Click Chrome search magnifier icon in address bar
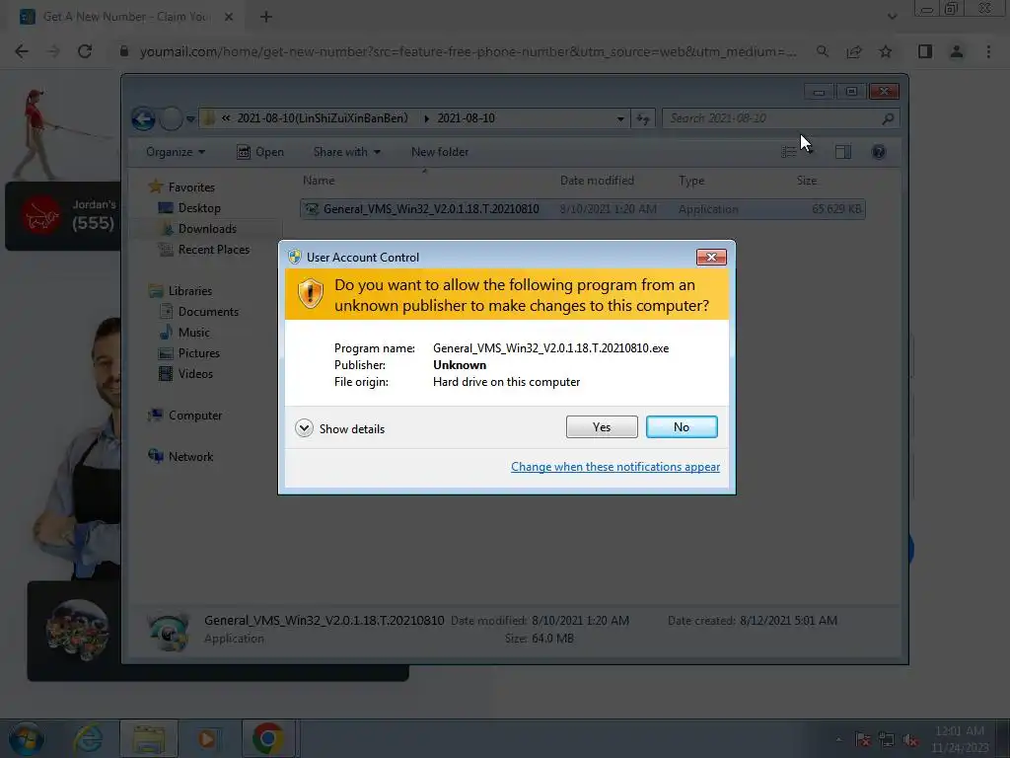The width and height of the screenshot is (1010, 758). (823, 51)
